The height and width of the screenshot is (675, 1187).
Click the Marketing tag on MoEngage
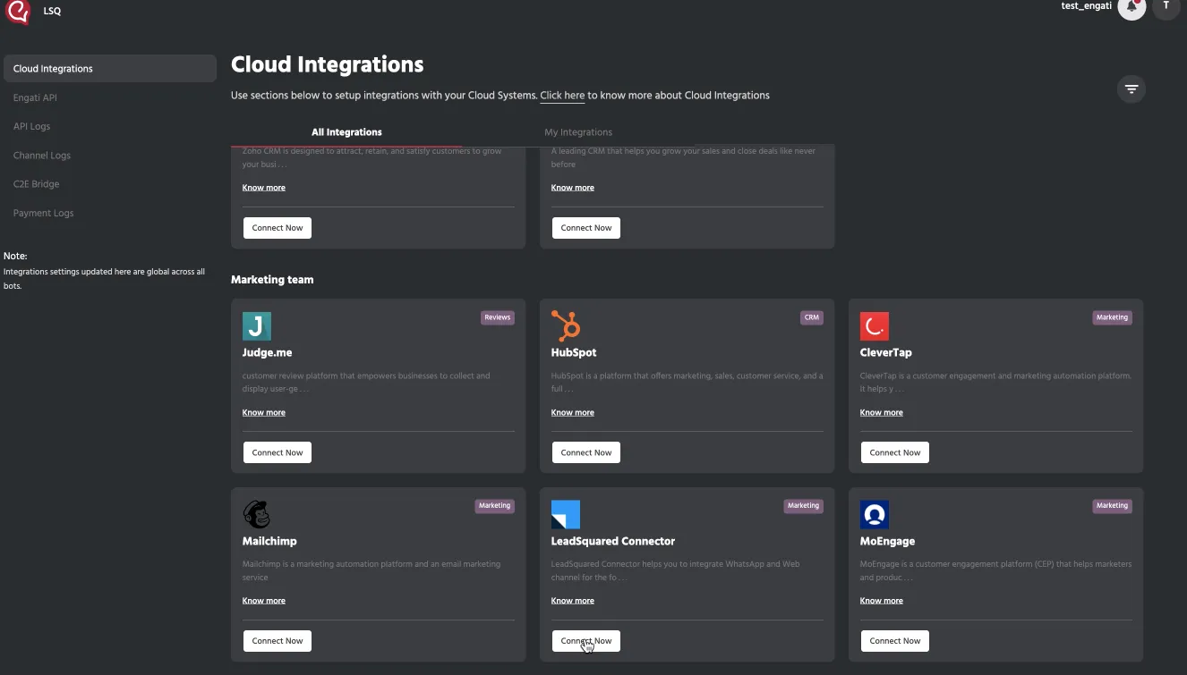point(1112,506)
